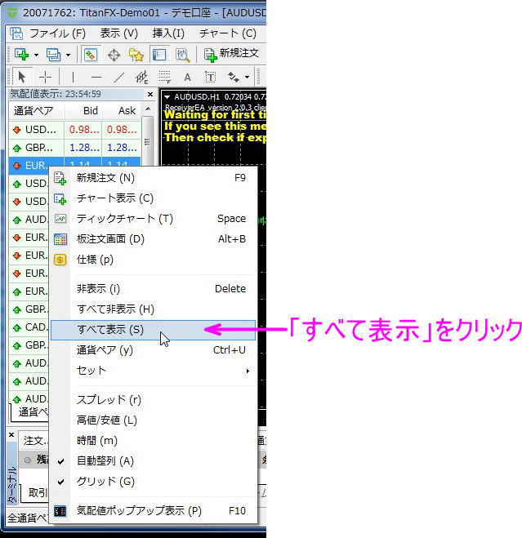
Task: Choose すべて非表示 (H) menu entry
Action: tap(153, 309)
